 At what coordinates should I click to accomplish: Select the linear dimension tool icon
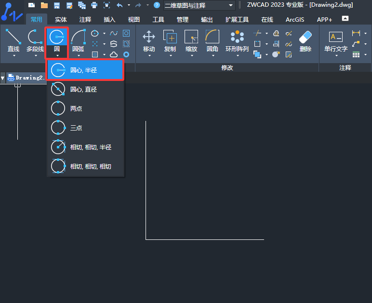[x=356, y=33]
